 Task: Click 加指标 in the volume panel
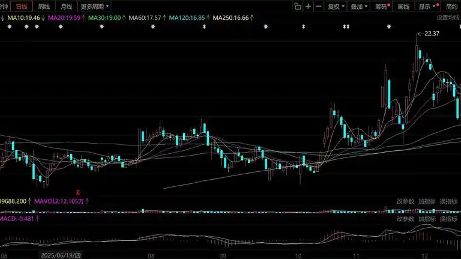427,201
